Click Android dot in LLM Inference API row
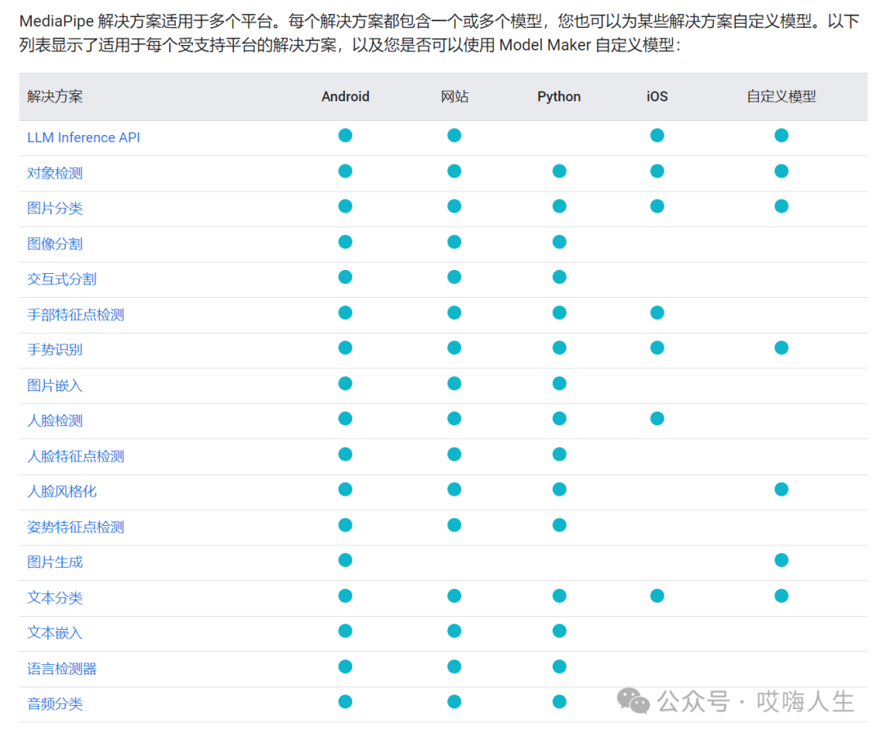883x737 pixels. click(x=345, y=135)
